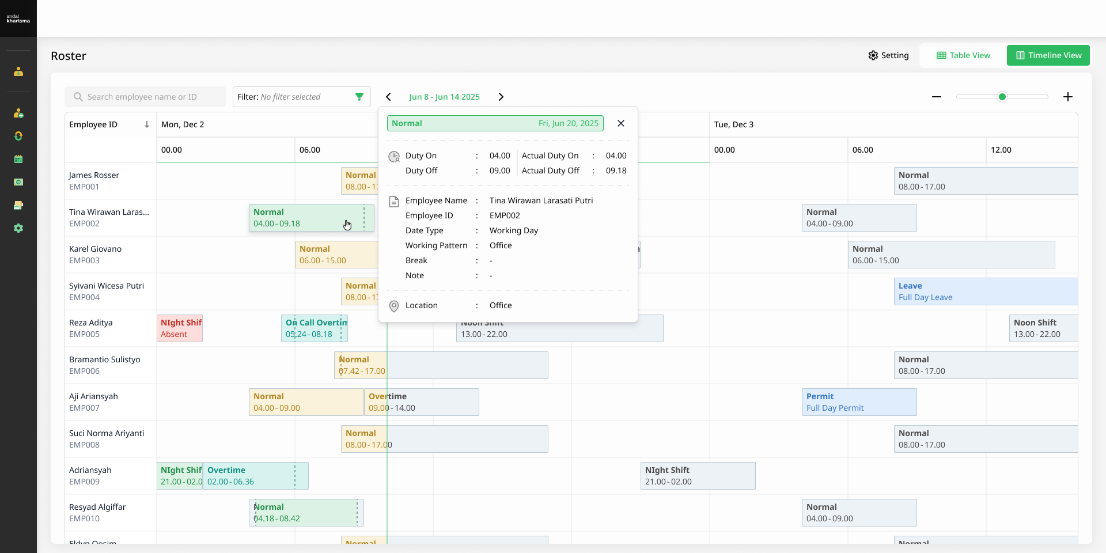1106x553 pixels.
Task: Open the Filter dropdown
Action: click(302, 97)
